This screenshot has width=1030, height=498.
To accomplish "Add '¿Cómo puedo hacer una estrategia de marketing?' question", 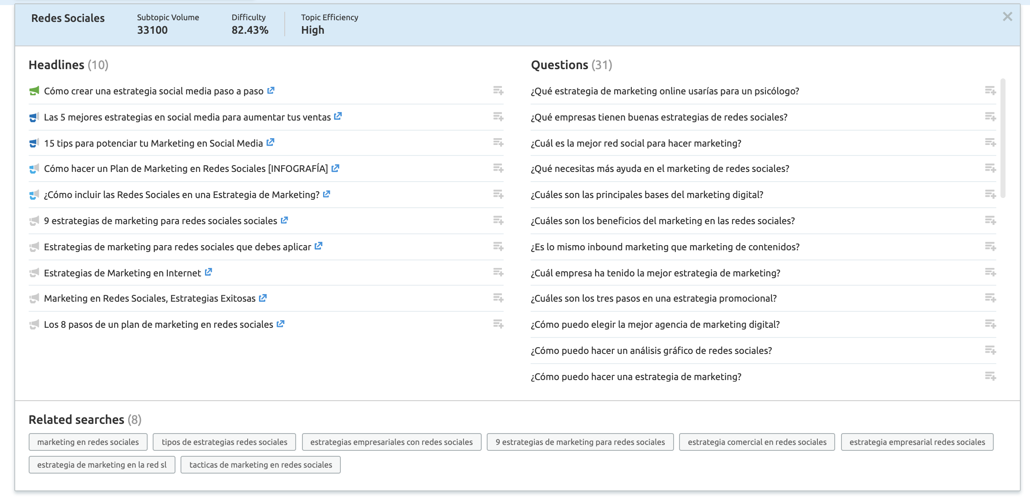I will coord(990,376).
